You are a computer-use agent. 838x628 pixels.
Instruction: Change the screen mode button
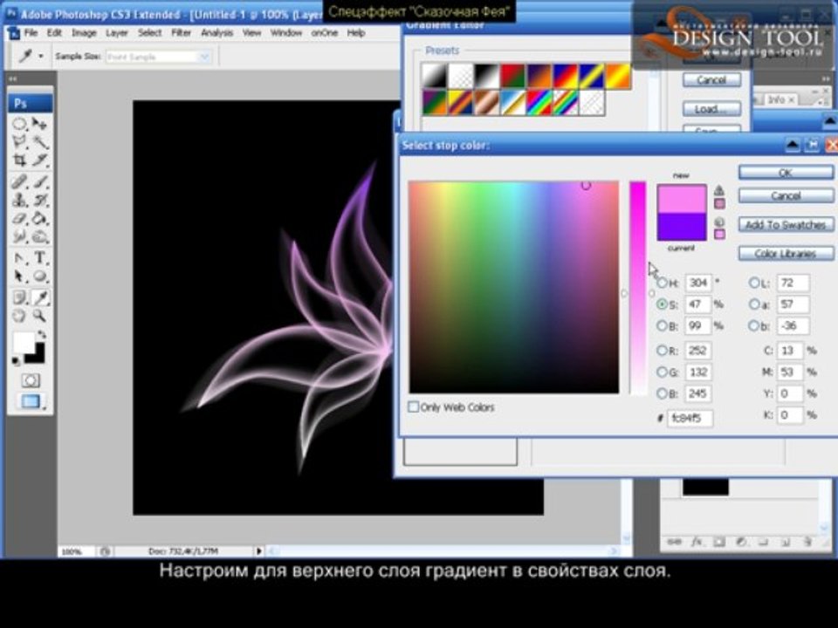[x=31, y=401]
